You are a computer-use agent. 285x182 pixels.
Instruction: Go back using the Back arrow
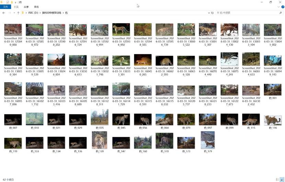tap(3, 13)
